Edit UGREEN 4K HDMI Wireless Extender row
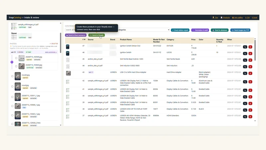Image resolution: width=266 pixels, height=150 pixels. 245,117
